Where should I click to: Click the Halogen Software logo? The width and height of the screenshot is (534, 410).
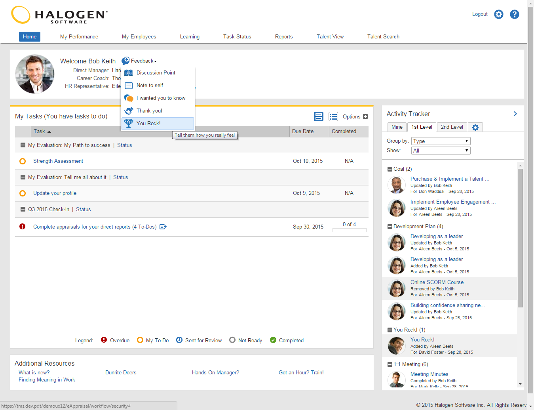(59, 15)
